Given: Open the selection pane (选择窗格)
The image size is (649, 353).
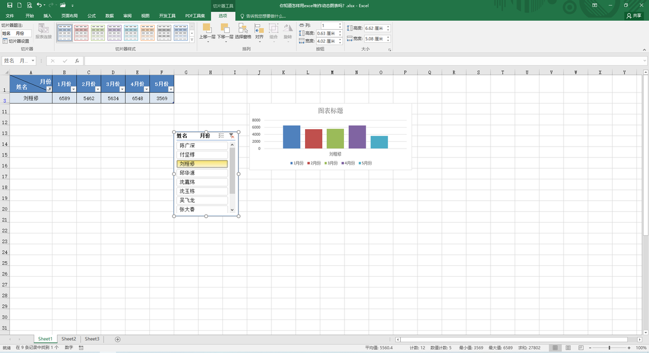Looking at the screenshot, I should click(243, 32).
